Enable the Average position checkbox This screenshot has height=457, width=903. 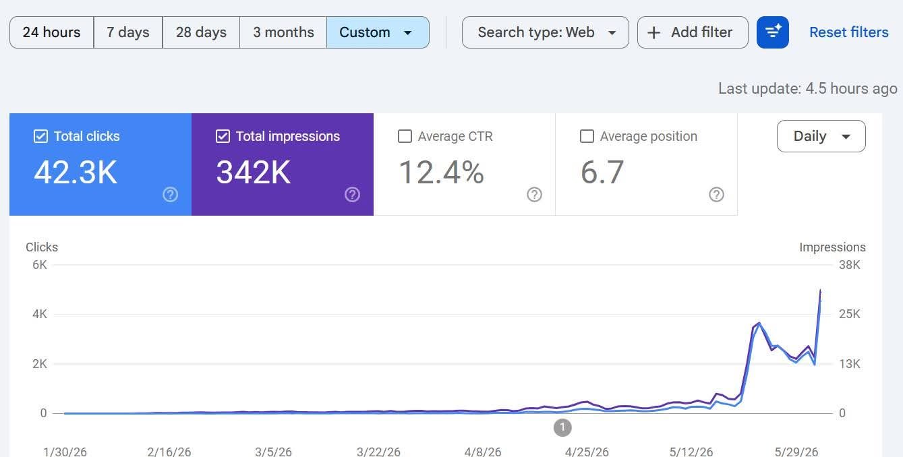point(587,136)
